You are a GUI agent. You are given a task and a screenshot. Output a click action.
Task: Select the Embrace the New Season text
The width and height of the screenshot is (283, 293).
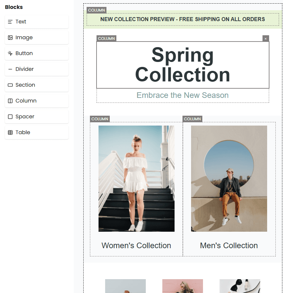point(182,95)
